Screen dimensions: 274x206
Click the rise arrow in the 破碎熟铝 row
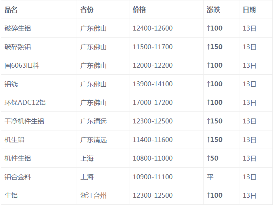[x=208, y=47]
